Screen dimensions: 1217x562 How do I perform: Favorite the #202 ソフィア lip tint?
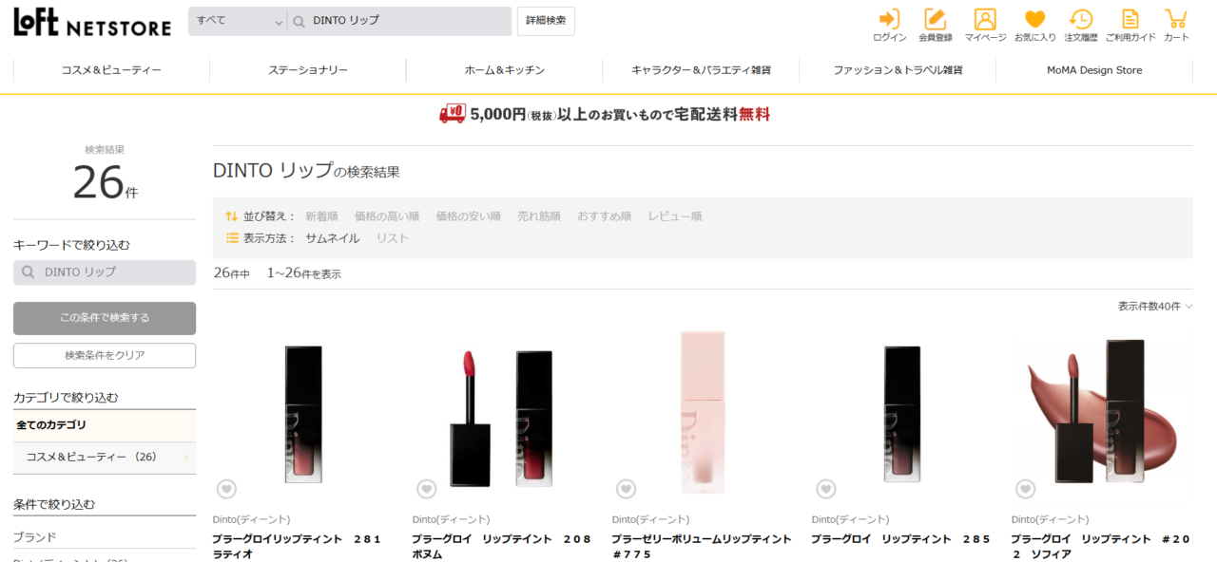pyautogui.click(x=1025, y=489)
